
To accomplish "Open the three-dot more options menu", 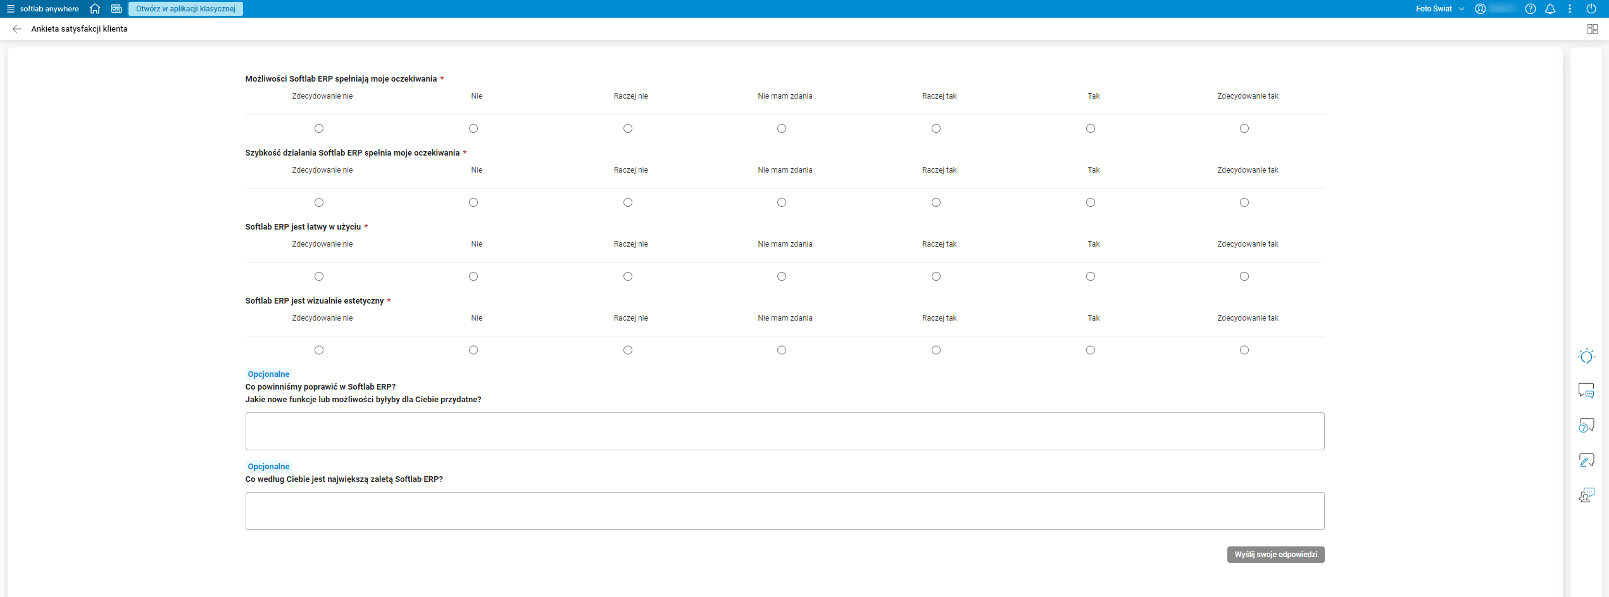I will [x=1570, y=9].
